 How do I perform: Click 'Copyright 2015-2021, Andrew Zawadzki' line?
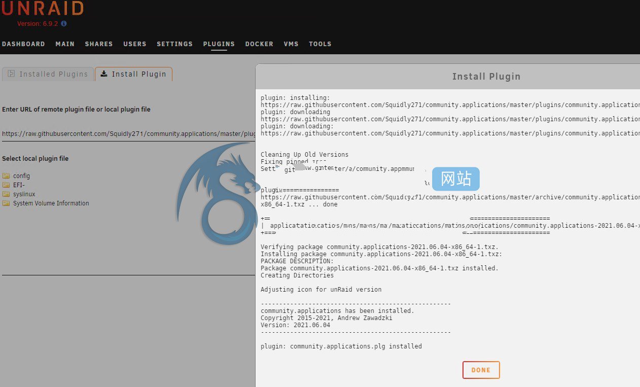[x=326, y=318]
